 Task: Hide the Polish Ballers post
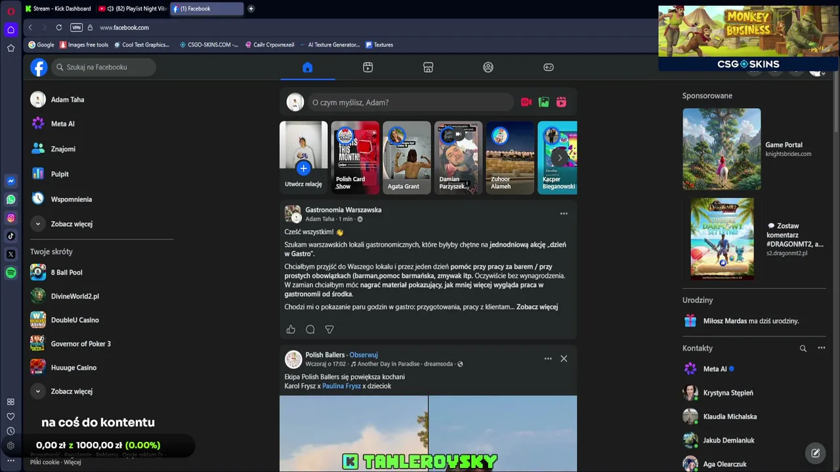(564, 359)
